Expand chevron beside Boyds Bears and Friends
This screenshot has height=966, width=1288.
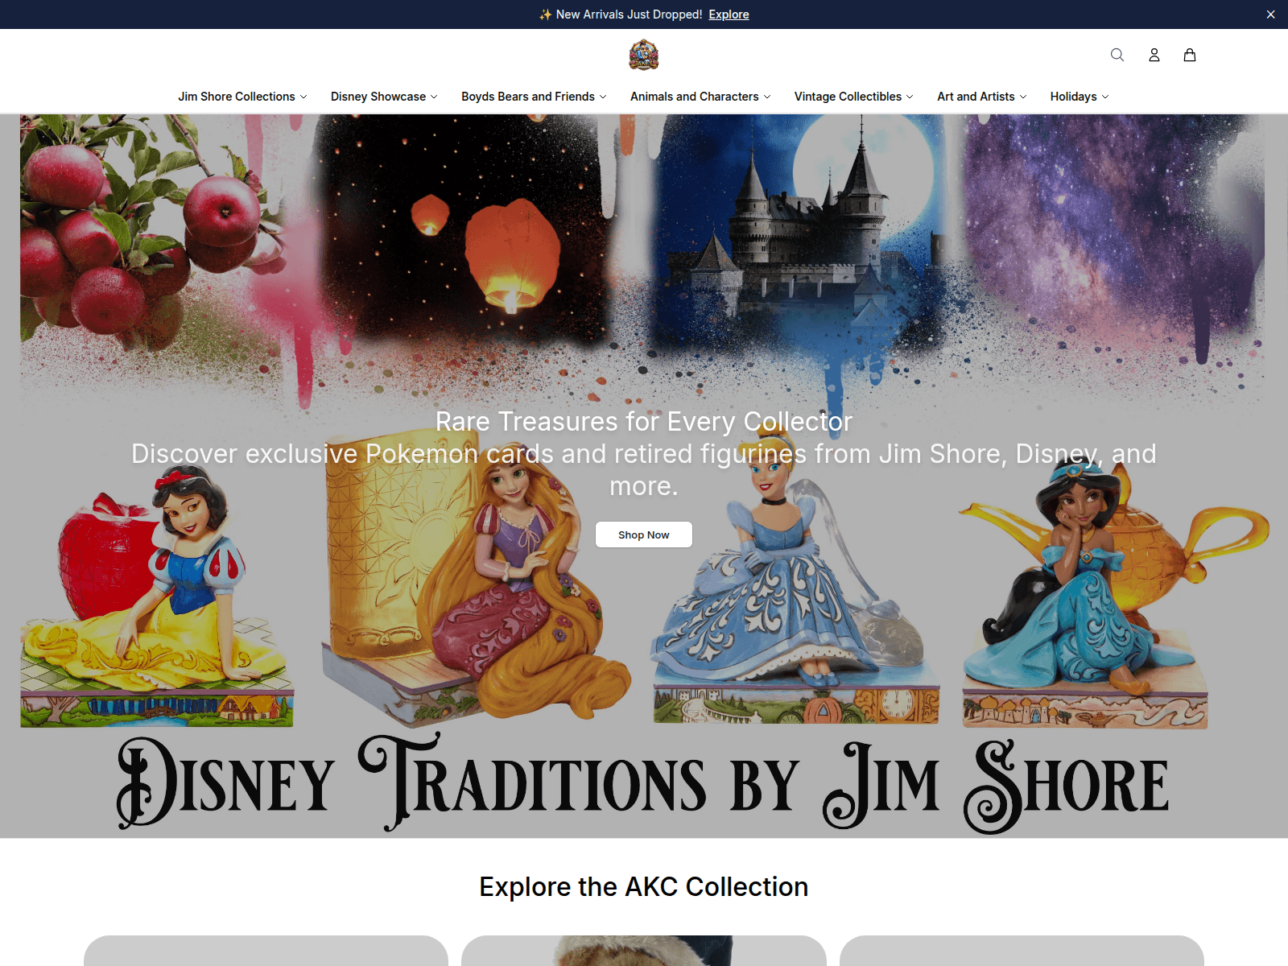pos(603,97)
